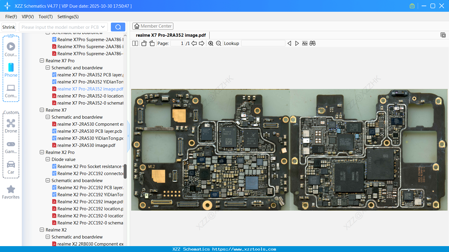Zoom in on the board image
449x252 pixels.
211,43
